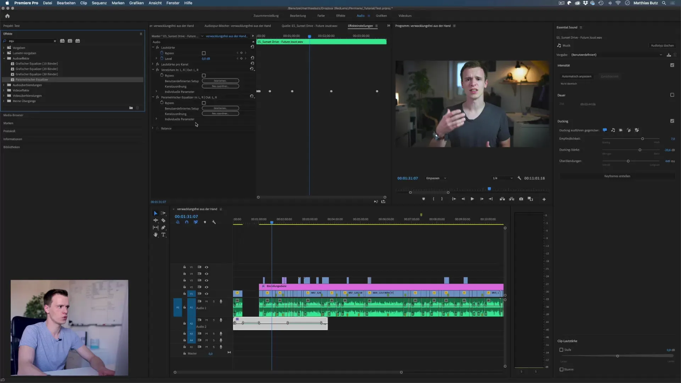Collapse the Audioeffekte folder
681x383 pixels.
[x=4, y=59]
